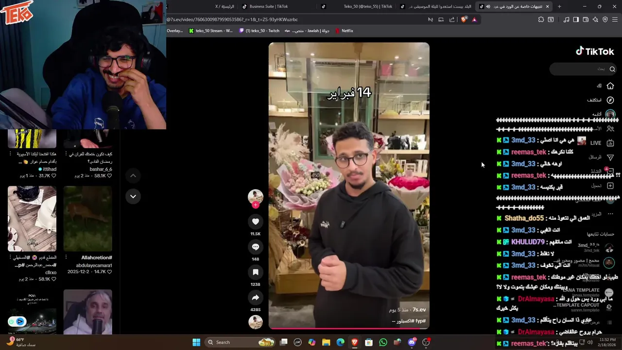
Task: Open Jawlah bookmark
Action: (307, 31)
